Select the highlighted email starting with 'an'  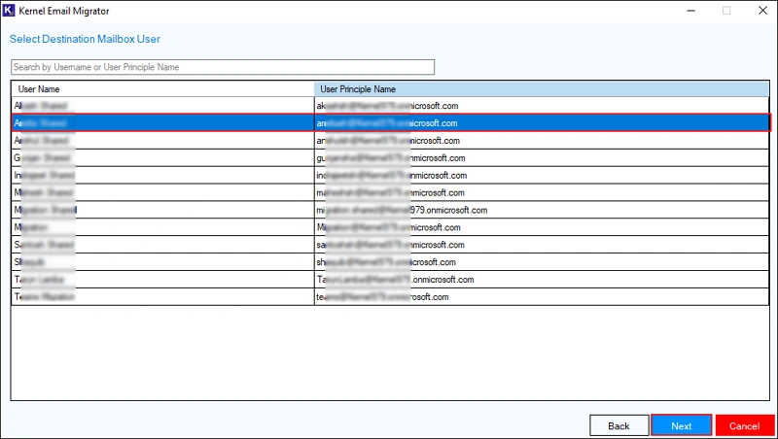pos(542,123)
